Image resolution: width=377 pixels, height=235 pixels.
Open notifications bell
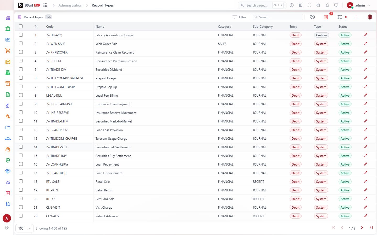327,5
